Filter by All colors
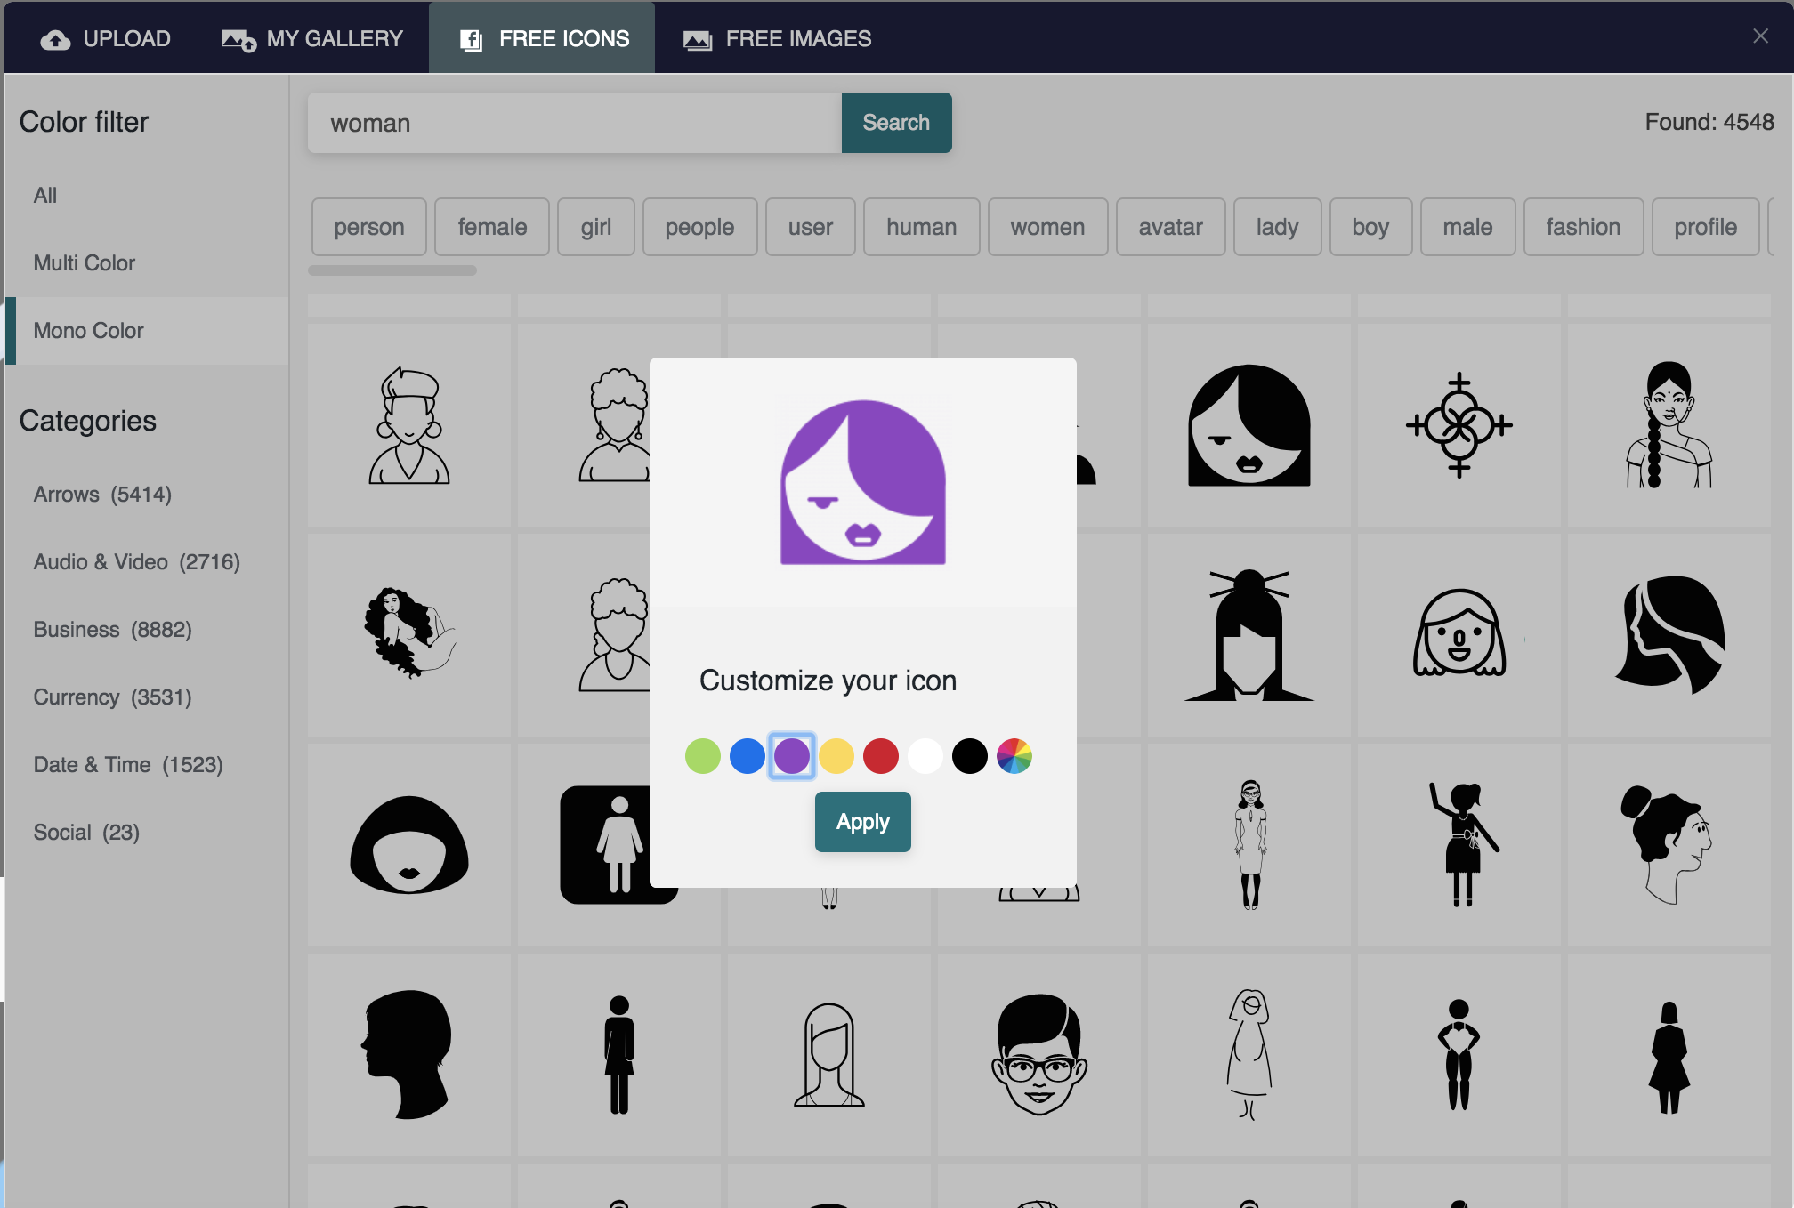This screenshot has width=1794, height=1208. pos(147,196)
